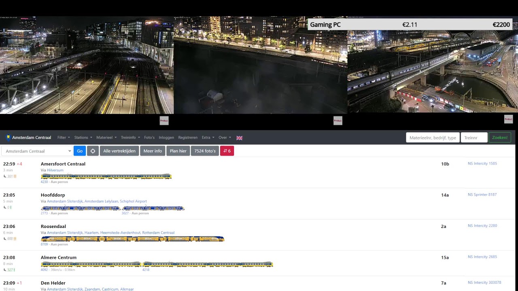
Task: Click the locate-me crosshair button
Action: [x=93, y=151]
